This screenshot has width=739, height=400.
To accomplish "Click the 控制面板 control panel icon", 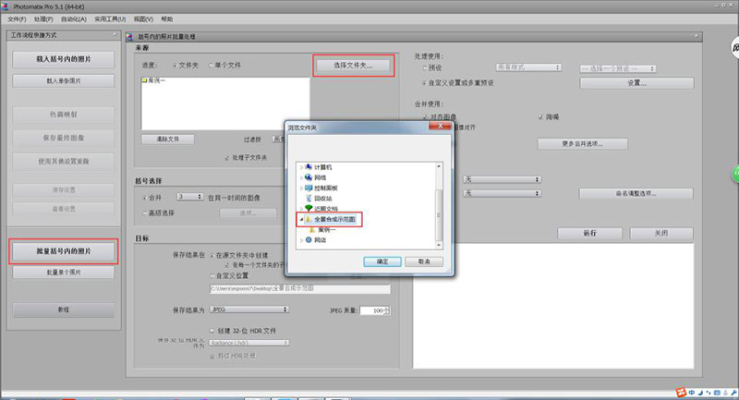I will tap(308, 187).
